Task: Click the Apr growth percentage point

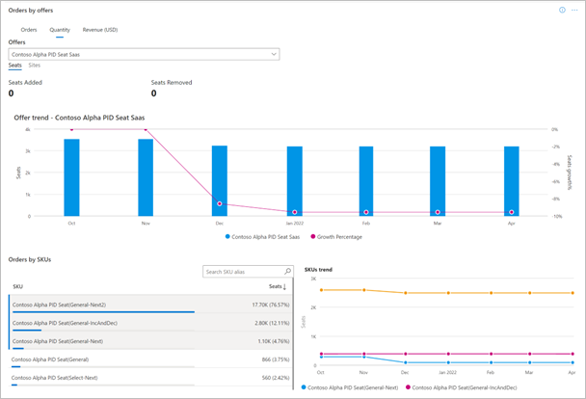Action: click(512, 212)
